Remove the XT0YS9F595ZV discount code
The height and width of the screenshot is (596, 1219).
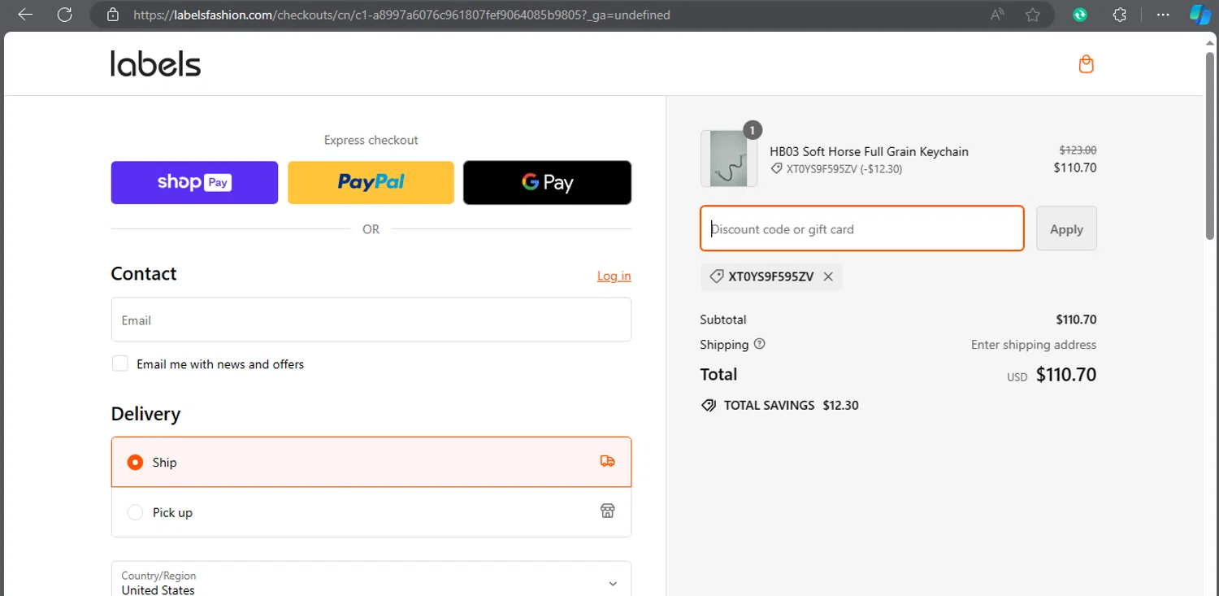tap(828, 276)
